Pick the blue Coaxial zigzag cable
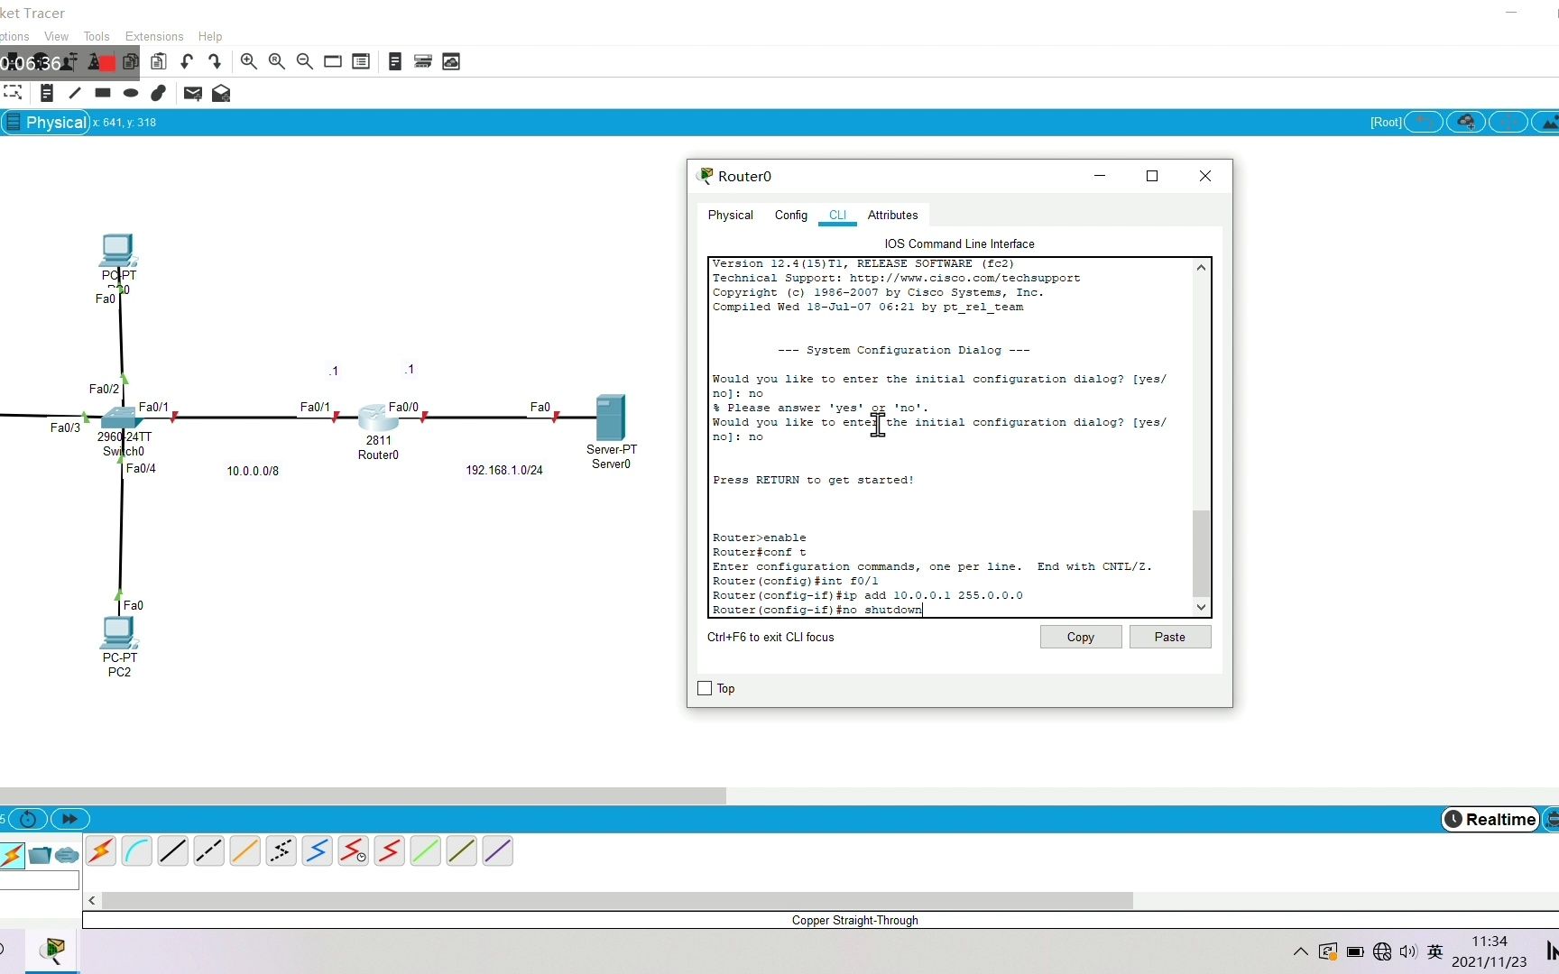Screen dimensions: 1559x974 pos(318,850)
